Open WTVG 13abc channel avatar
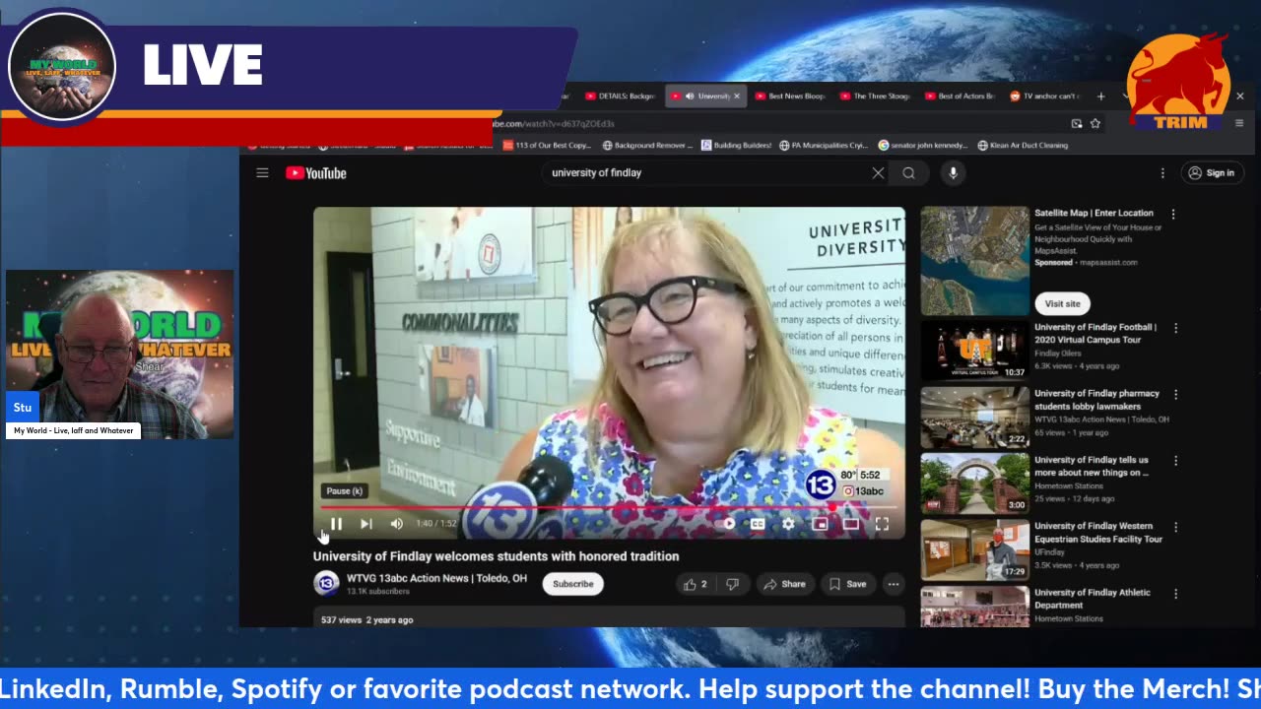 326,584
